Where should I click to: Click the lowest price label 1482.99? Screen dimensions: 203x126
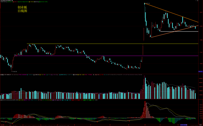click(x=15, y=71)
